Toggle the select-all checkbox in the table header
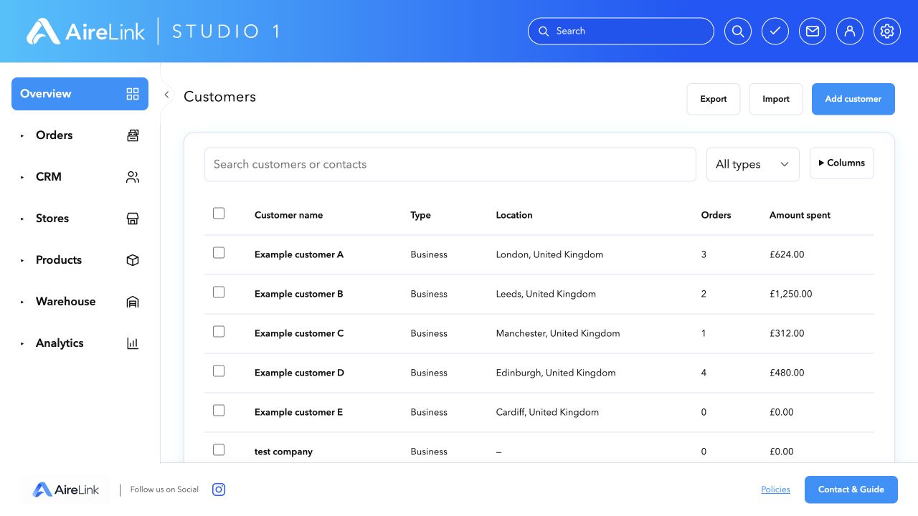Screen dimensions: 918x516 pos(219,214)
